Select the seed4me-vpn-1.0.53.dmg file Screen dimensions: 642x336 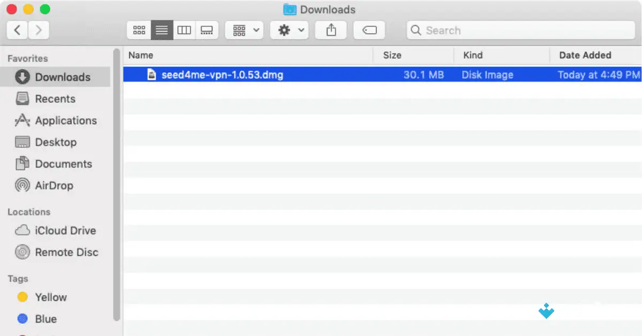(222, 75)
